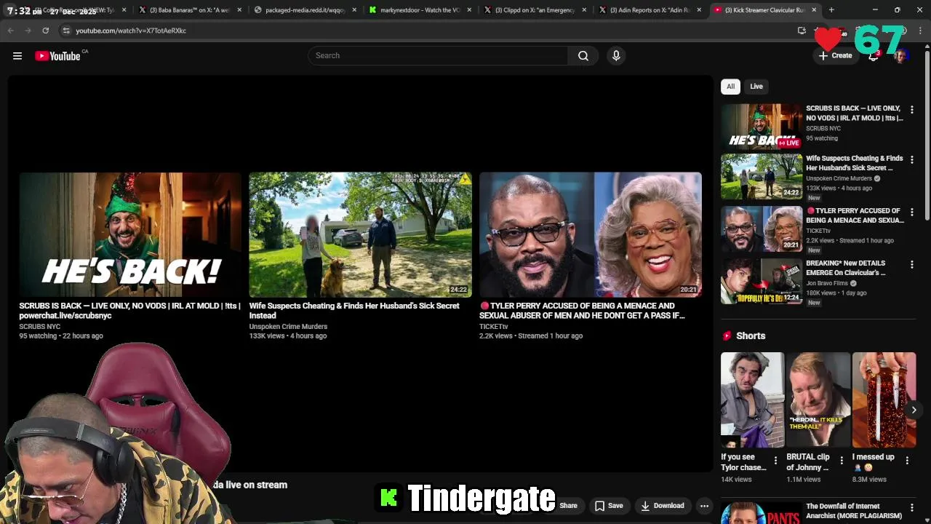View site information icon in address bar

(66, 31)
